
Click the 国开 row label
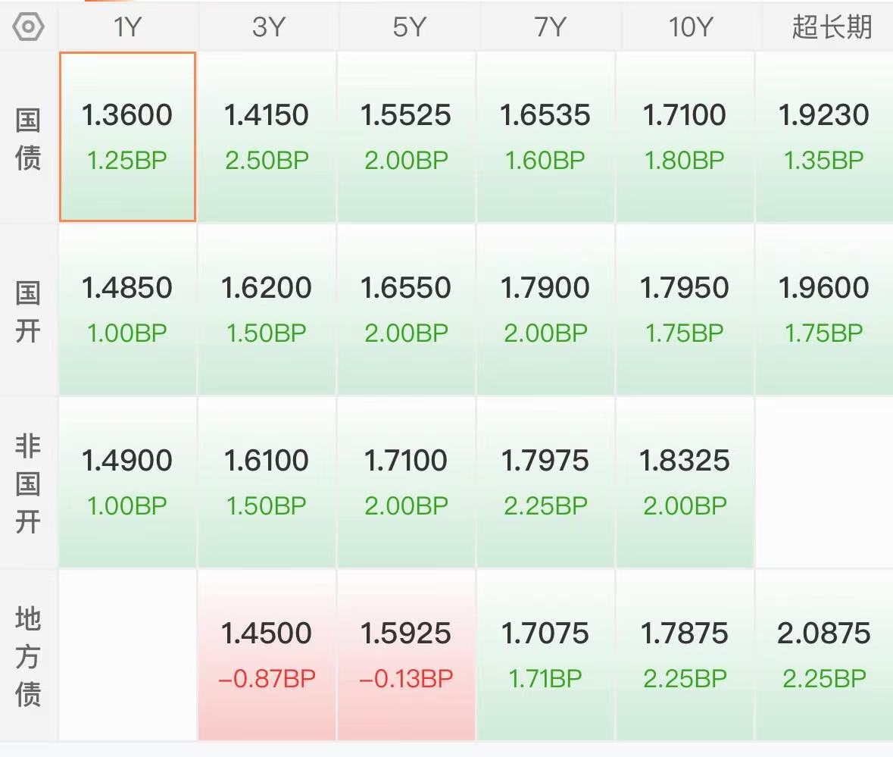tap(28, 311)
